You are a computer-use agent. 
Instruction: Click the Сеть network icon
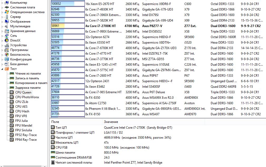click(7, 36)
